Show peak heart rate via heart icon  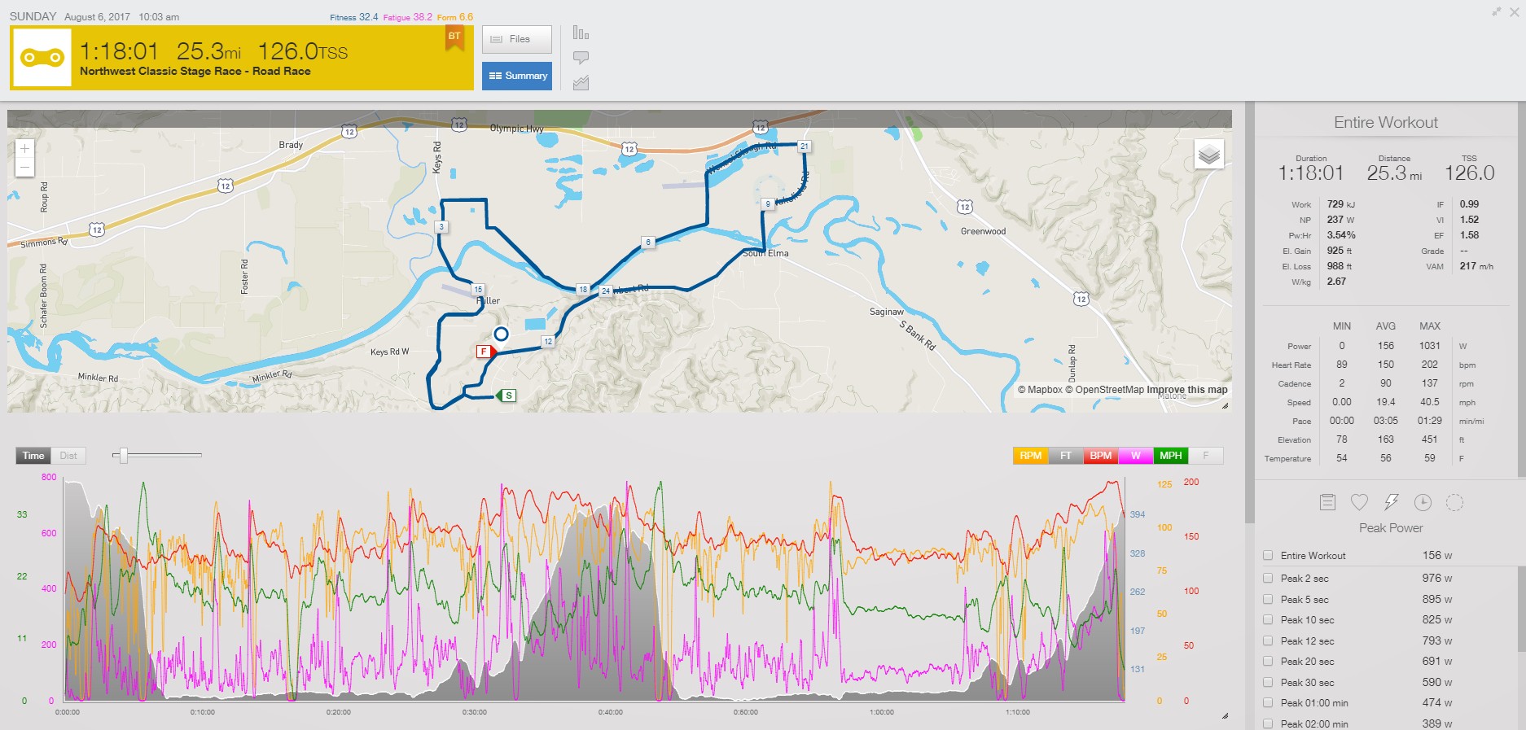pyautogui.click(x=1359, y=502)
